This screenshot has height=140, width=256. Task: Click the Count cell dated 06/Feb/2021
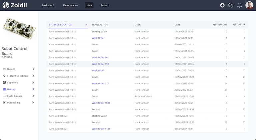coord(95,44)
